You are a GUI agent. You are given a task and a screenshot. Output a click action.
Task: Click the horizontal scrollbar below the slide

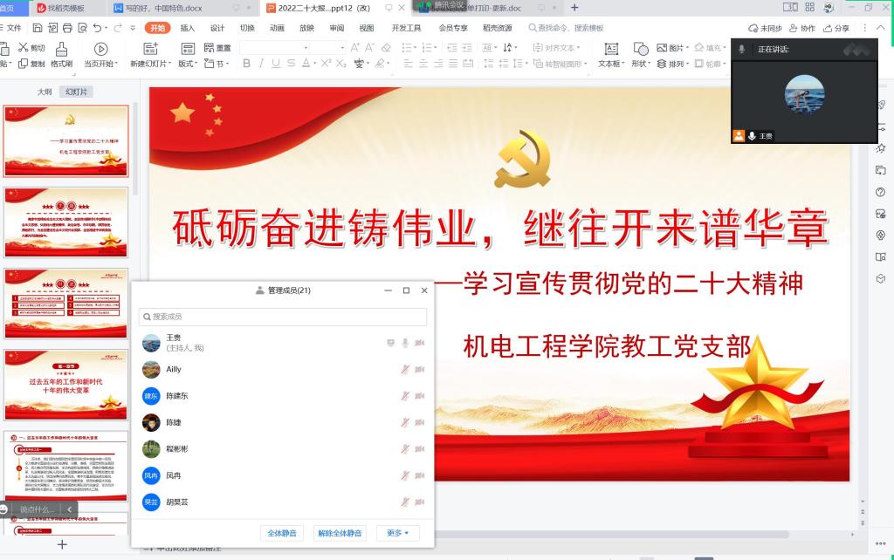pyautogui.click(x=611, y=535)
